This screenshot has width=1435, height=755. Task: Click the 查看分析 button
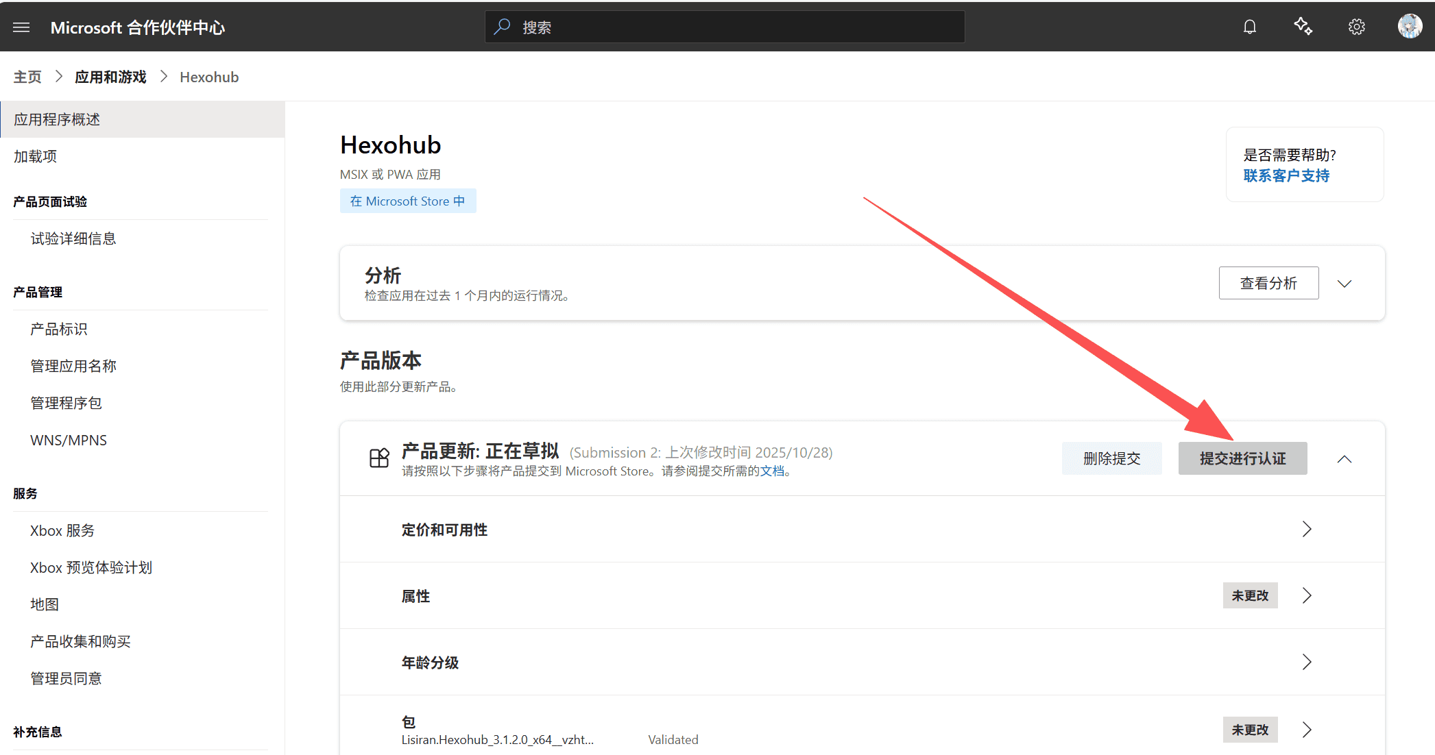pyautogui.click(x=1268, y=283)
